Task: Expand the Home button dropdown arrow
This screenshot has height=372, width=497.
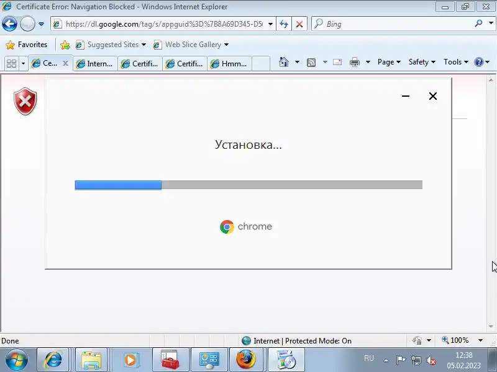Action: click(x=297, y=62)
